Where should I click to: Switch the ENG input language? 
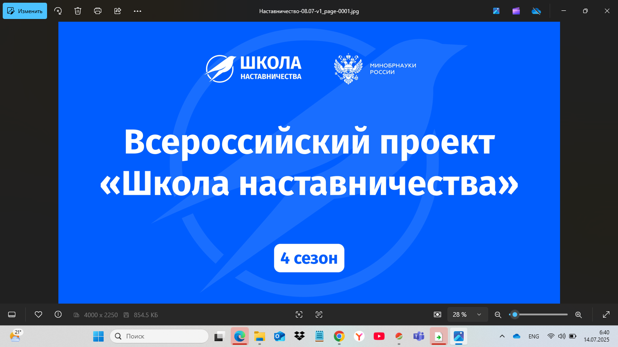[534, 336]
